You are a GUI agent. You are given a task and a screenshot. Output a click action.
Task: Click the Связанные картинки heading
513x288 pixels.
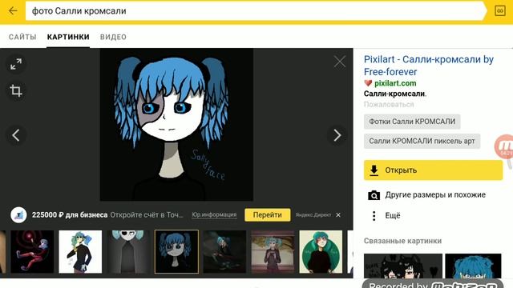(402, 241)
